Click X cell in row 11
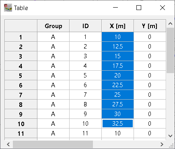175x149 pixels. (117, 133)
